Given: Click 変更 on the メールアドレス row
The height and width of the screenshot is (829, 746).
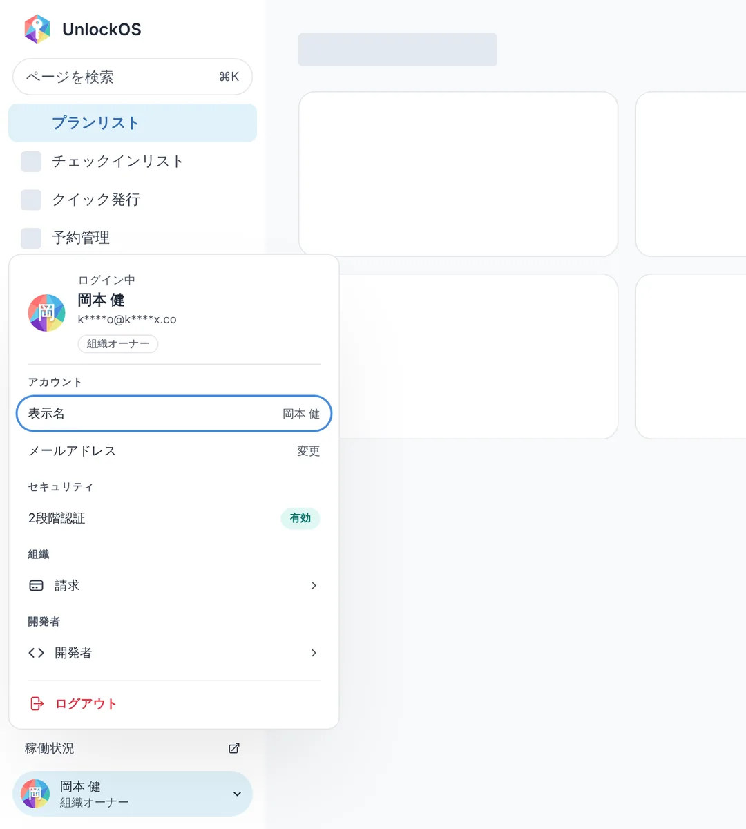Looking at the screenshot, I should (x=308, y=451).
